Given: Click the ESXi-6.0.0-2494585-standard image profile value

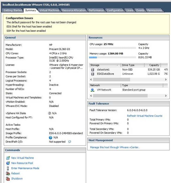Looking at the screenshot, I should pyautogui.click(x=66, y=133).
